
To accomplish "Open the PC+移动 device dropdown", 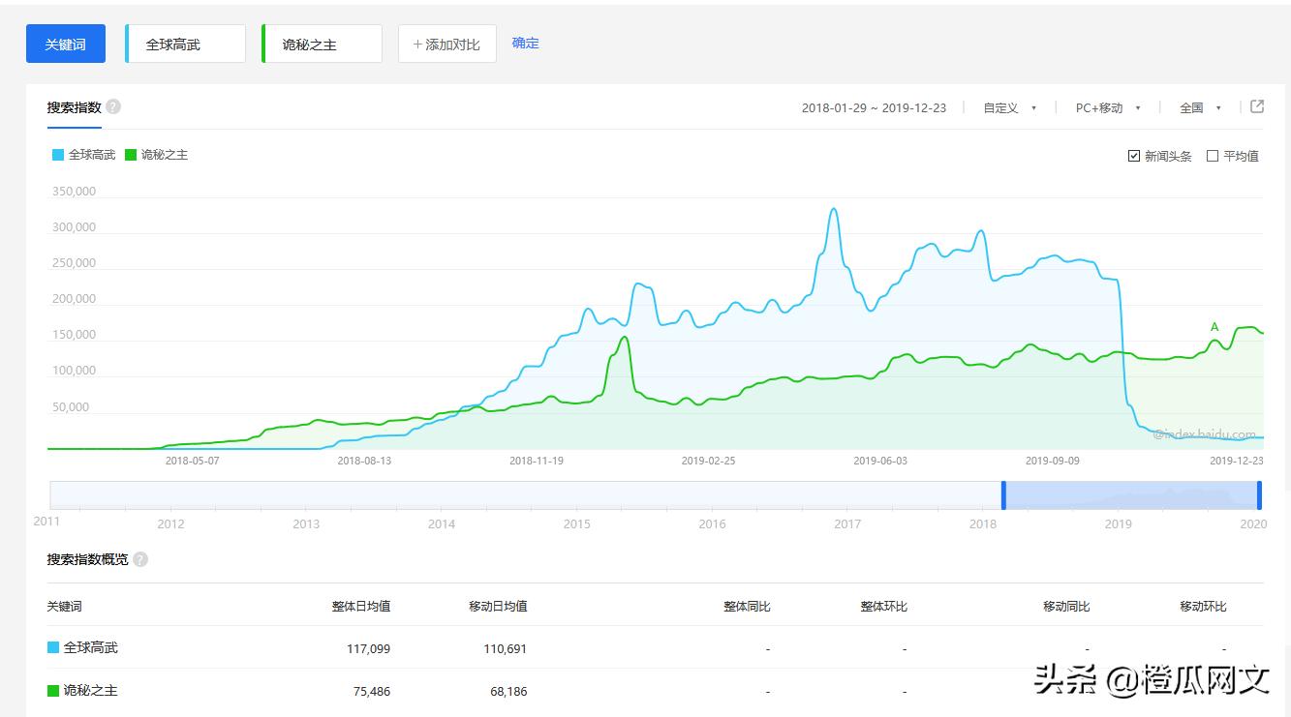I will pyautogui.click(x=1104, y=107).
